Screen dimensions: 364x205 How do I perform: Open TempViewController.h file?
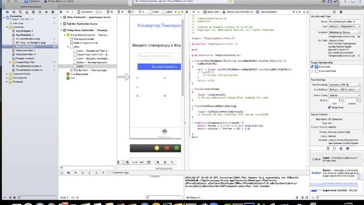pyautogui.click(x=29, y=66)
